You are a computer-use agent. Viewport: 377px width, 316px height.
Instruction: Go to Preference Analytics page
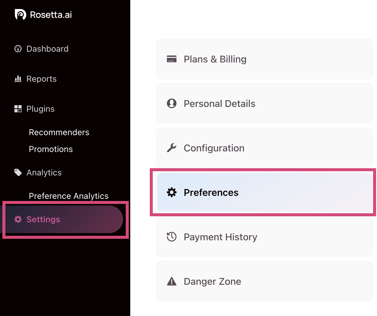(68, 196)
